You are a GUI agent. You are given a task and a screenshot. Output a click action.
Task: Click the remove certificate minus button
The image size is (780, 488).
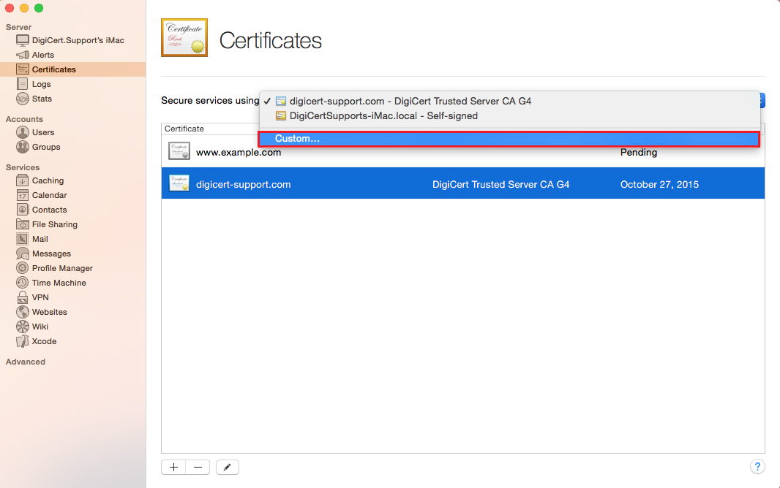198,467
